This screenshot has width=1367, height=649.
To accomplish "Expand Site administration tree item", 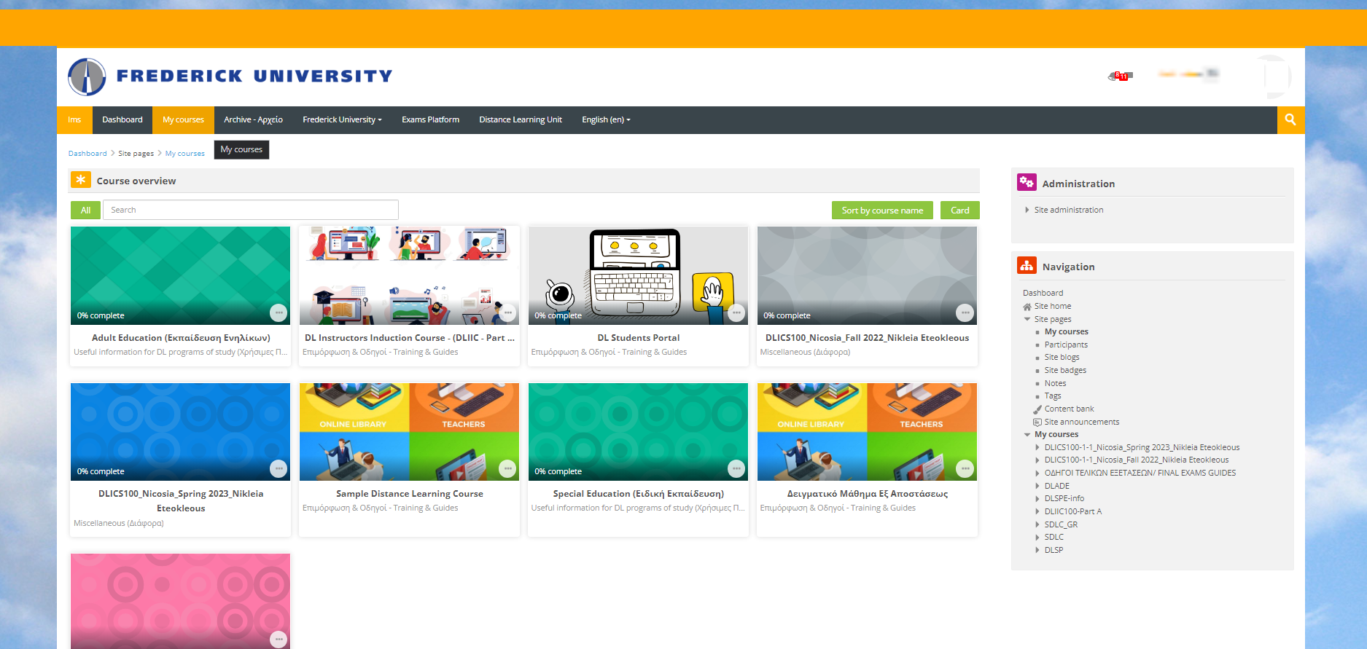I will tap(1027, 210).
